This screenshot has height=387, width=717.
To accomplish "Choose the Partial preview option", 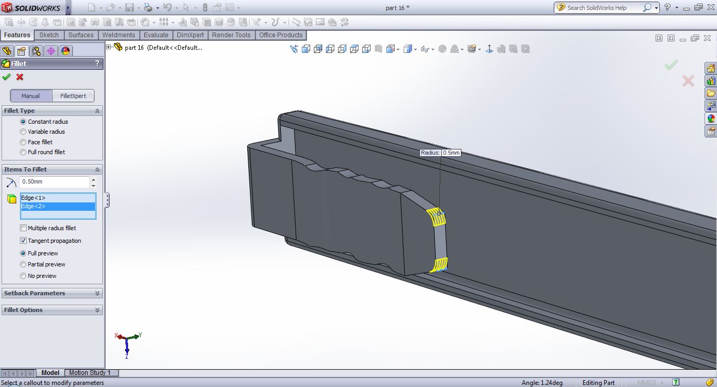I will tap(23, 264).
